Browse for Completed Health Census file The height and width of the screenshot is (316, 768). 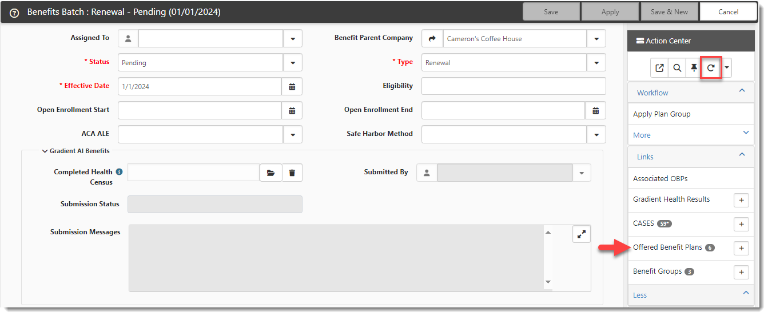(270, 173)
